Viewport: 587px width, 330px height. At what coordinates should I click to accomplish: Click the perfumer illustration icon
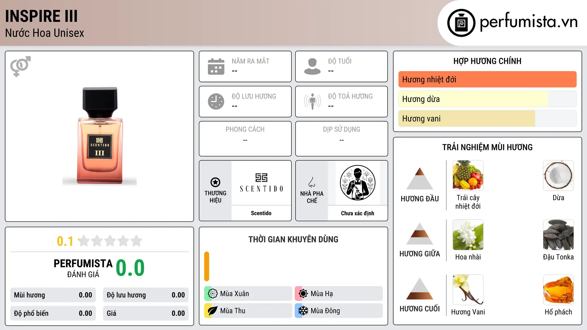click(357, 183)
